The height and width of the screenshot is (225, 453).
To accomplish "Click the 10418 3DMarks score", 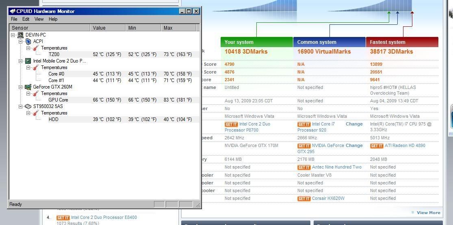I will coord(246,52).
